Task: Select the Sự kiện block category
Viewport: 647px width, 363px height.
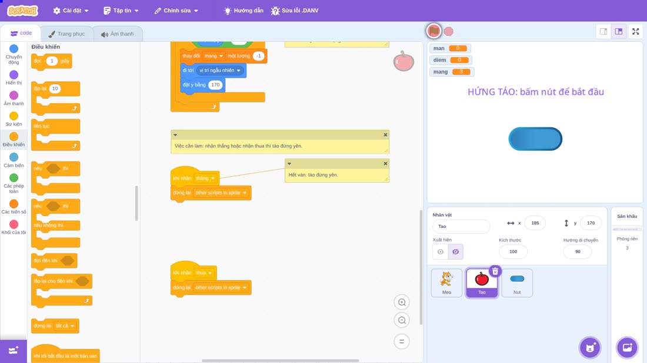Action: [x=14, y=119]
